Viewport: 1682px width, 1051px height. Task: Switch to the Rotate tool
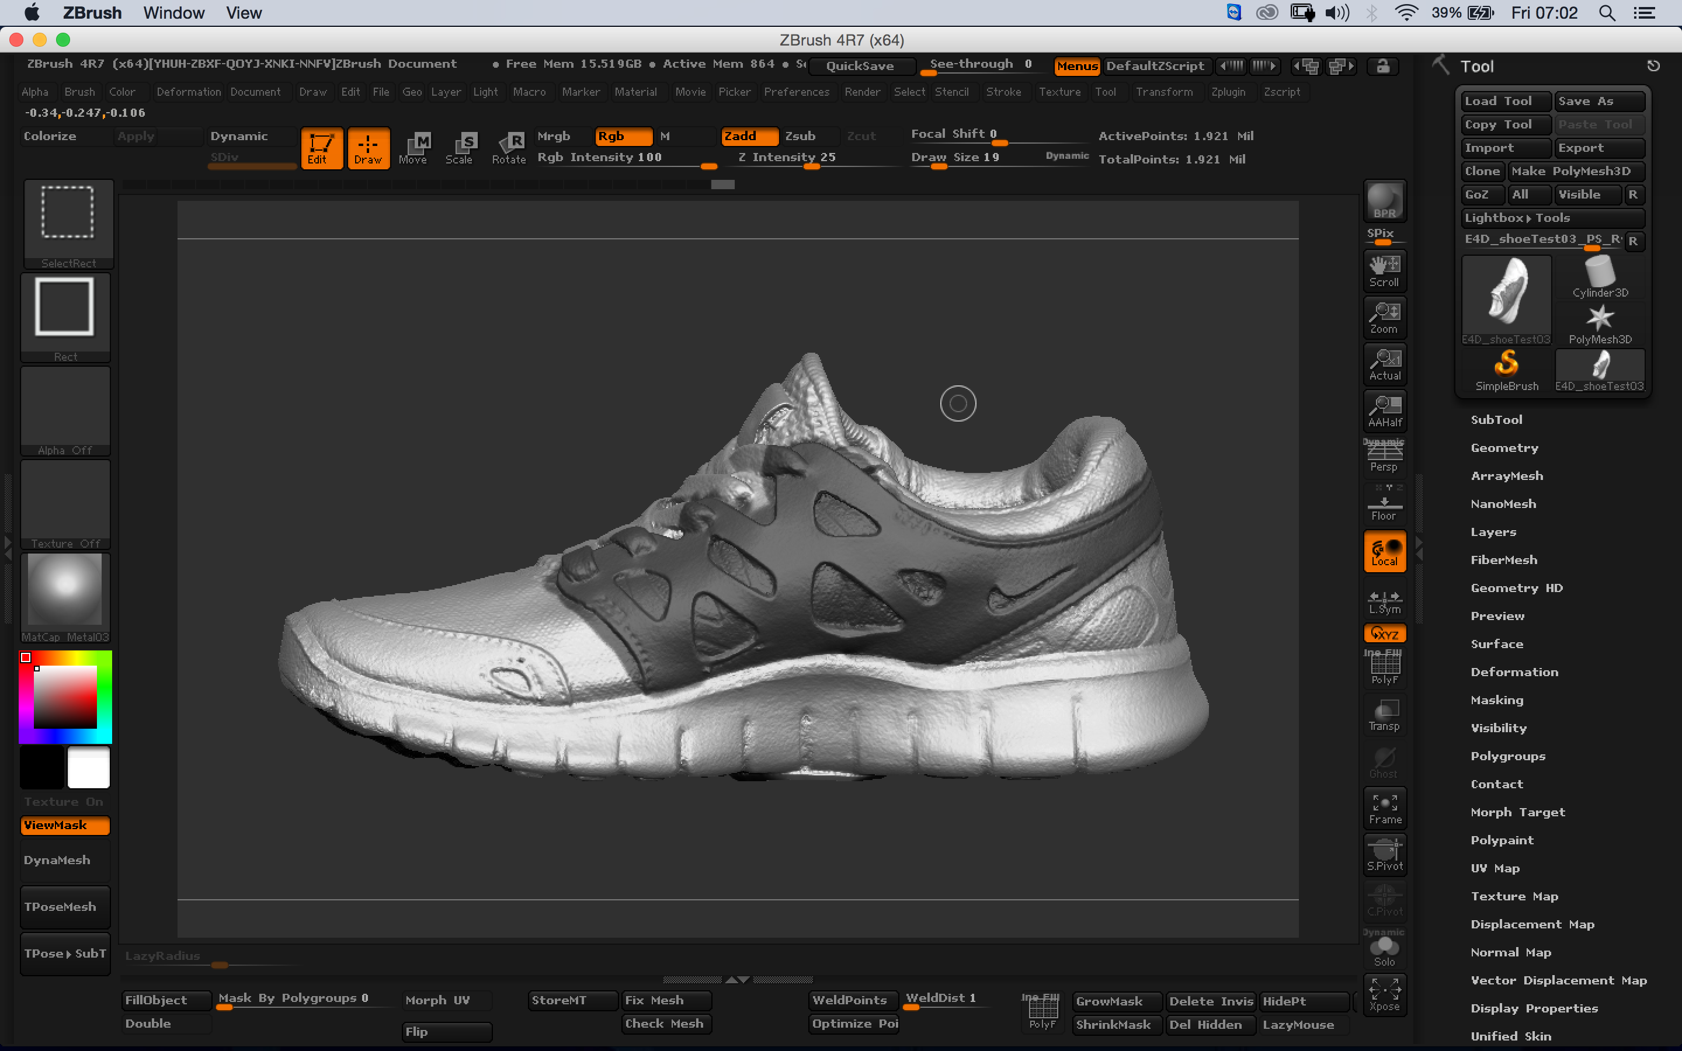click(509, 148)
